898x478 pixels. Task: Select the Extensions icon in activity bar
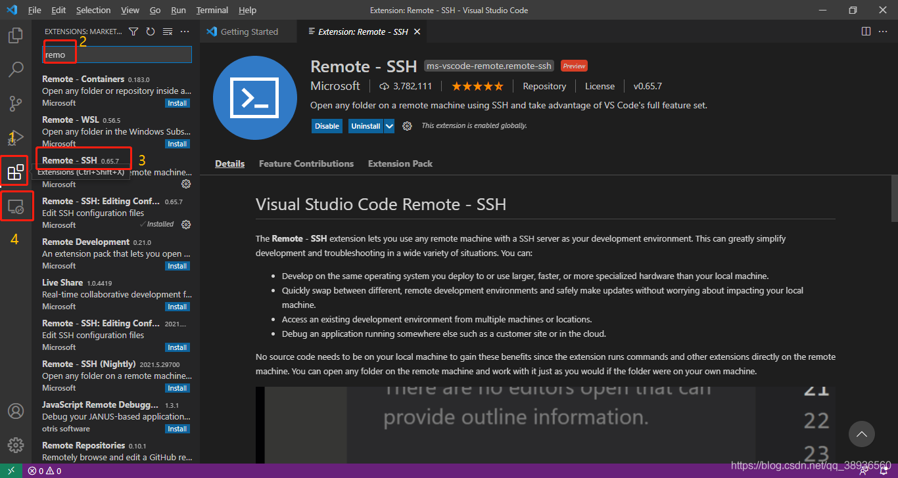pyautogui.click(x=16, y=173)
